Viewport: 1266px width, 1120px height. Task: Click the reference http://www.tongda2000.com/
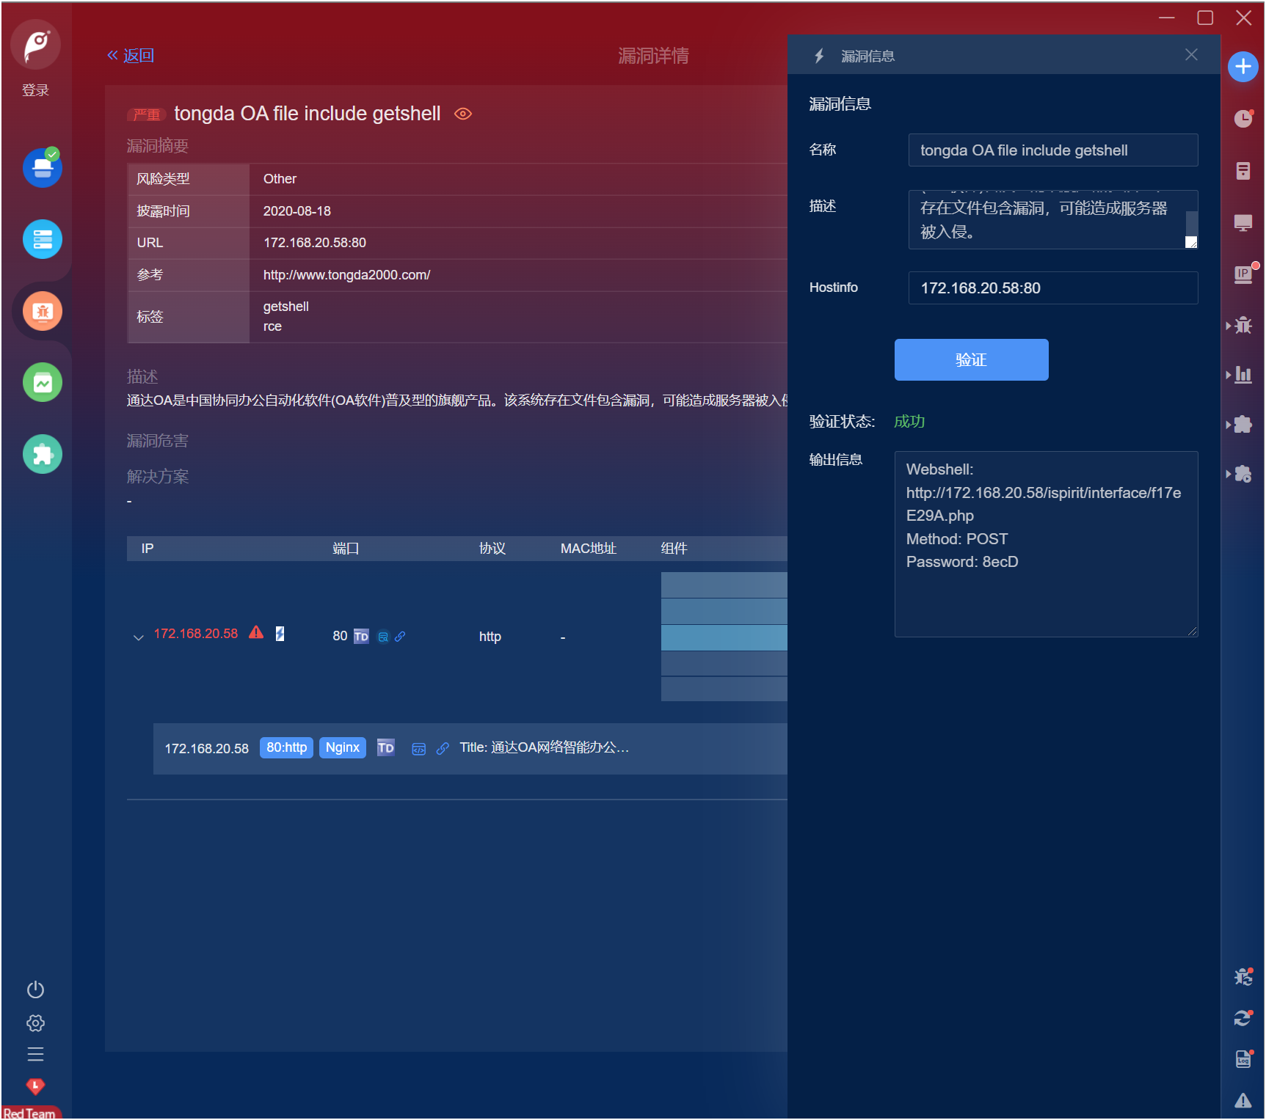pos(346,275)
